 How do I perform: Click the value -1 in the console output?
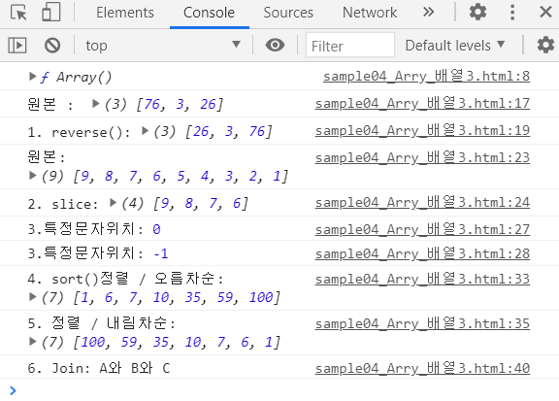[x=161, y=253]
